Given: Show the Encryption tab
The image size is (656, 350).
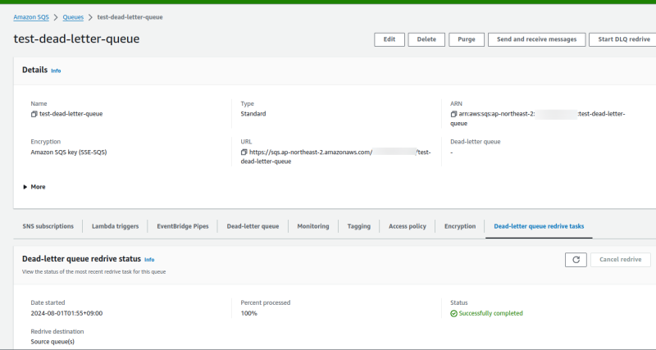Looking at the screenshot, I should (x=459, y=226).
